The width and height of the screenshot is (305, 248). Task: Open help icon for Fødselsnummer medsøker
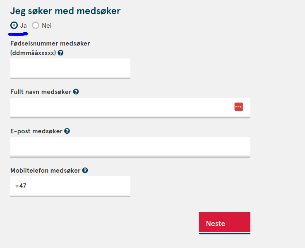click(x=61, y=53)
